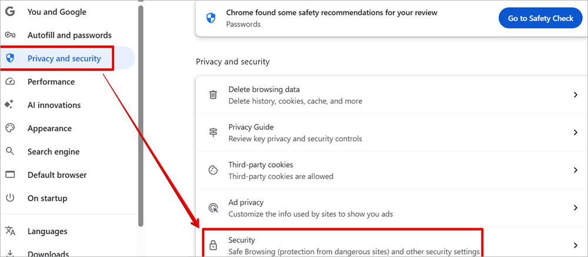Click the Security padlock icon

(213, 245)
